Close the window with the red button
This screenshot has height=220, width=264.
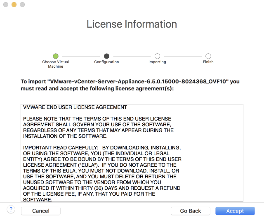pyautogui.click(x=6, y=5)
